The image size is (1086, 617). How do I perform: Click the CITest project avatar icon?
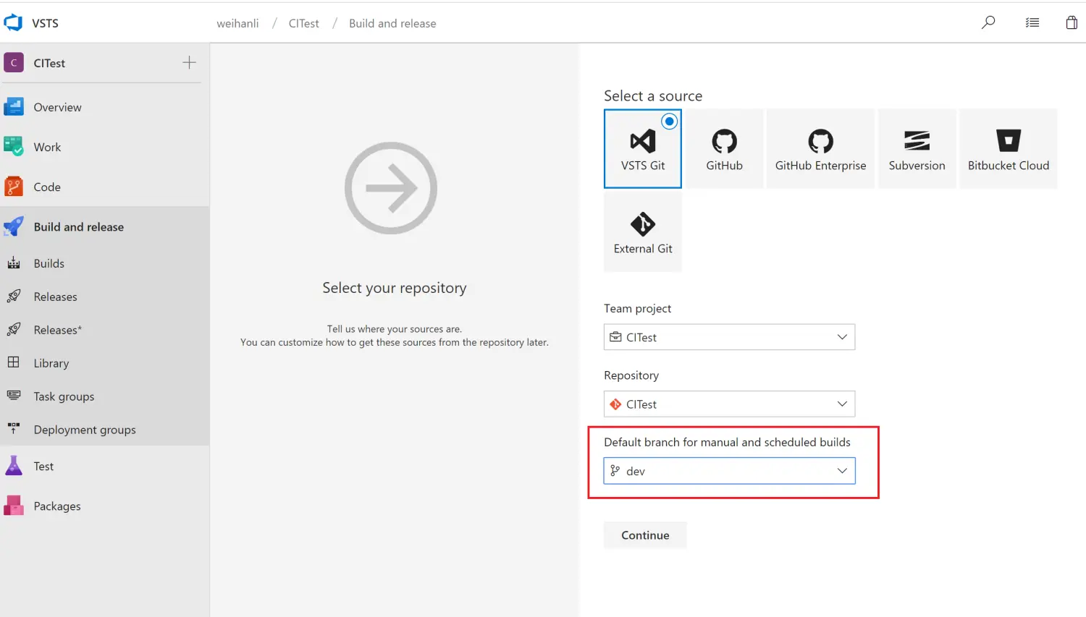tap(14, 63)
